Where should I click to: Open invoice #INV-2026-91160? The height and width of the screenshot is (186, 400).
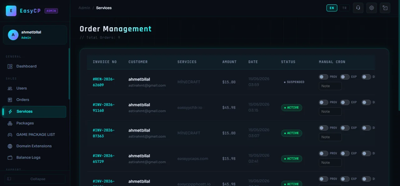point(104,107)
